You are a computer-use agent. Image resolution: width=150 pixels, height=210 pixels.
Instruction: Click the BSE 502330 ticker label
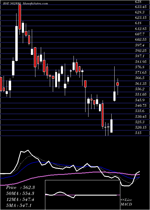tap(12, 4)
